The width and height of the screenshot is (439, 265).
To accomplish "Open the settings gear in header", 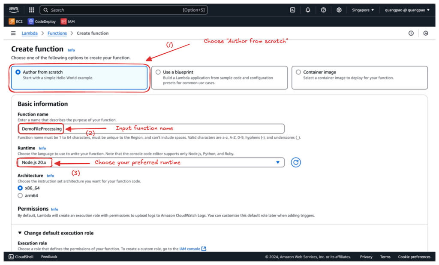I will tap(339, 10).
